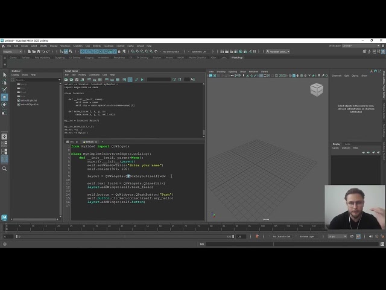Toggle the selection lock padlock in status line
This screenshot has height=290, width=386.
click(119, 51)
